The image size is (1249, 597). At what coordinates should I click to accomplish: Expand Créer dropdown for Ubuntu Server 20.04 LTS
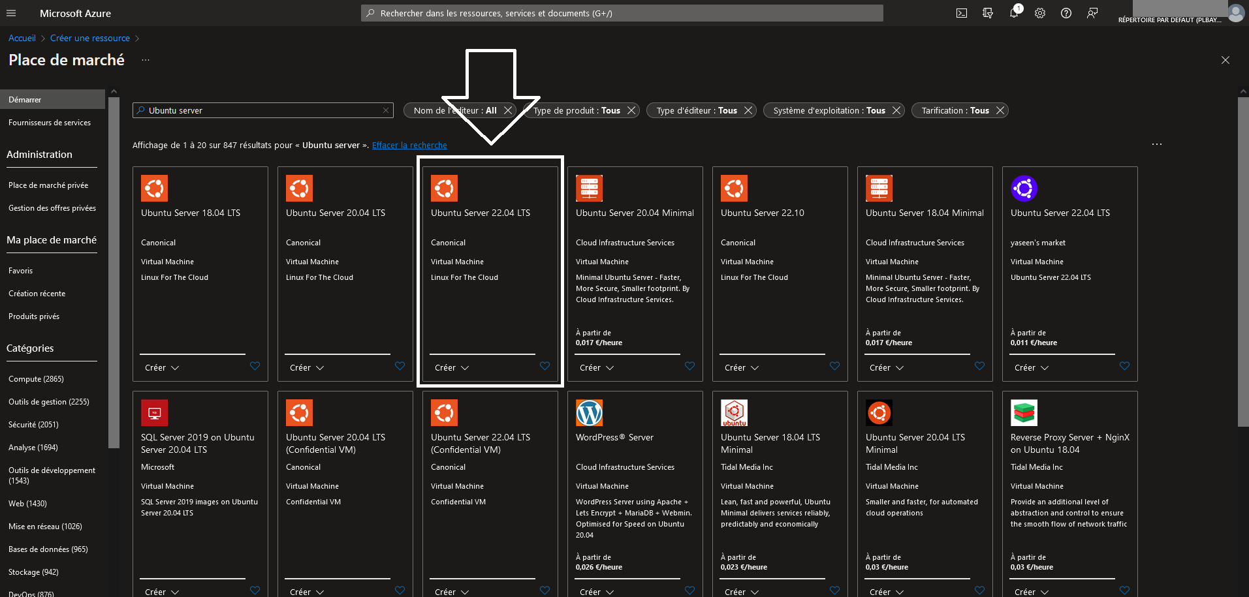coord(307,368)
